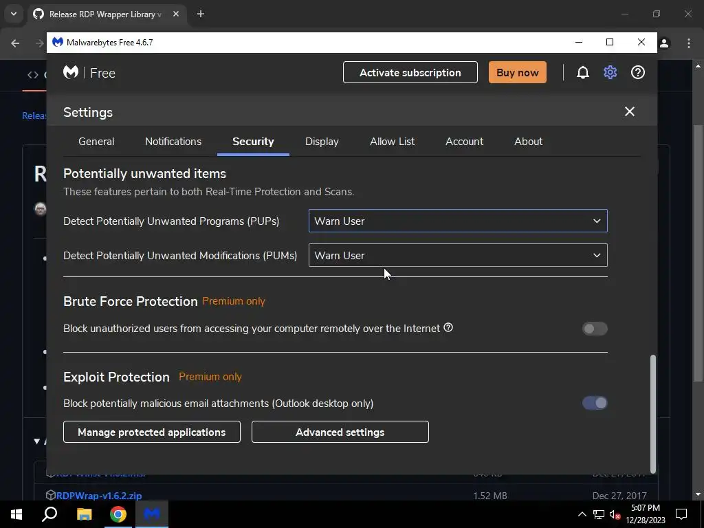Open the notifications bell in Malwarebytes

tap(582, 72)
